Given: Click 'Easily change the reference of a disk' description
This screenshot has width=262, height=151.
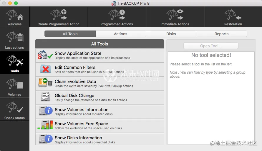Looking at the screenshot, I should pyautogui.click(x=91, y=100).
